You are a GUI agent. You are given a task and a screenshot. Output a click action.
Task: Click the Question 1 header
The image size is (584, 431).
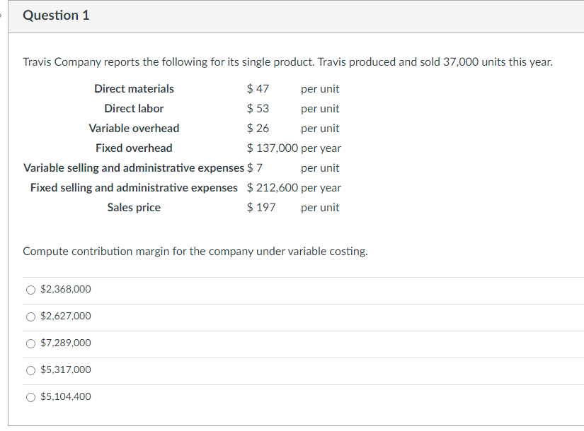point(57,15)
